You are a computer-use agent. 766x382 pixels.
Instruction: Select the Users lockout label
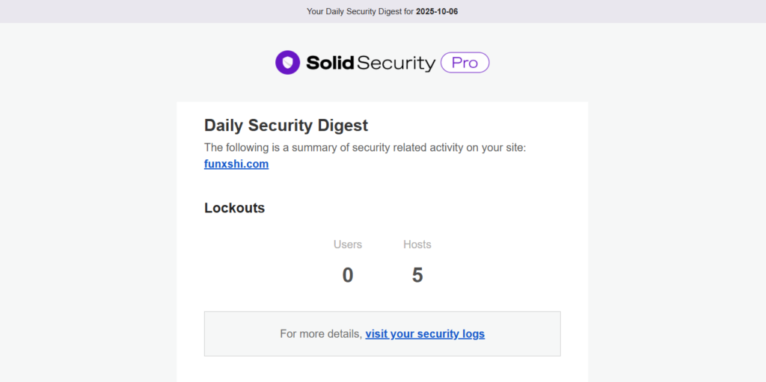coord(347,244)
